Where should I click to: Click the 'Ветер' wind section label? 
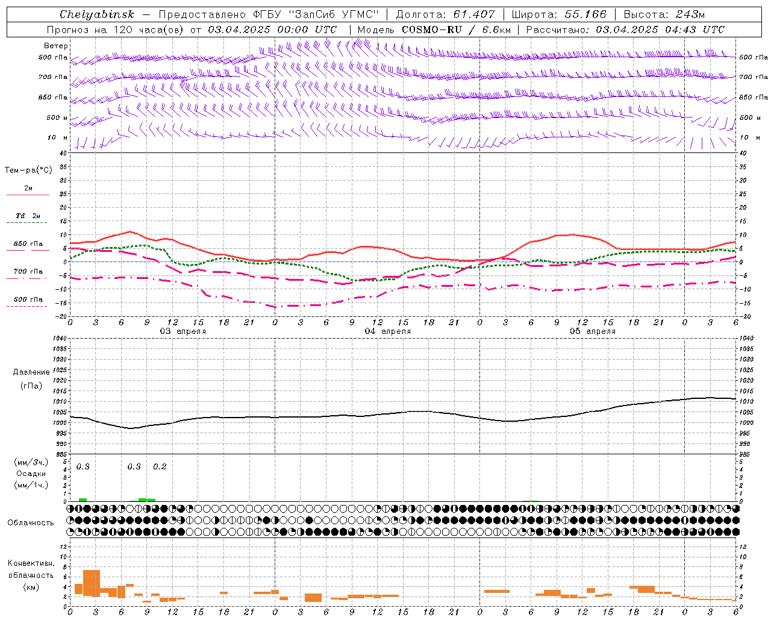click(56, 46)
